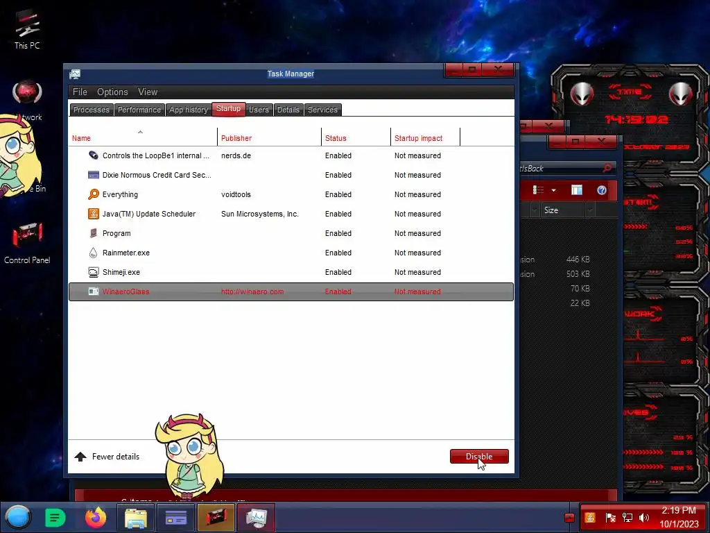The height and width of the screenshot is (533, 710).
Task: Click the Java tray icon
Action: click(x=590, y=518)
